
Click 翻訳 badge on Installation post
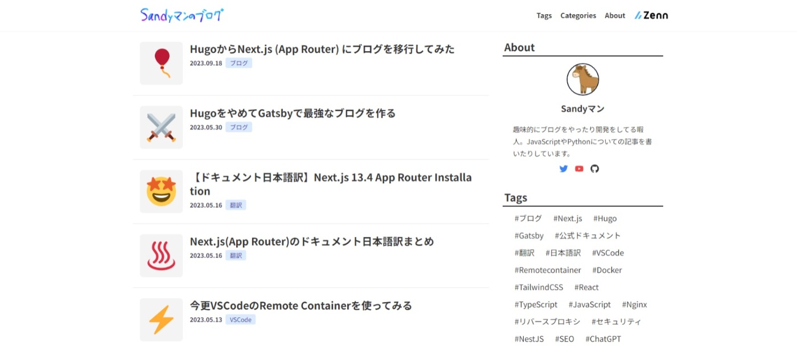[236, 205]
